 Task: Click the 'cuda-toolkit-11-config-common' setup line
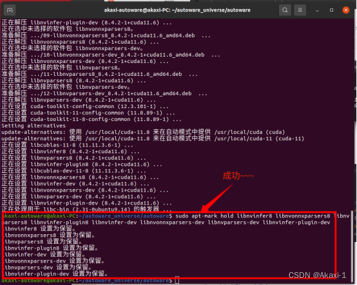click(x=88, y=113)
